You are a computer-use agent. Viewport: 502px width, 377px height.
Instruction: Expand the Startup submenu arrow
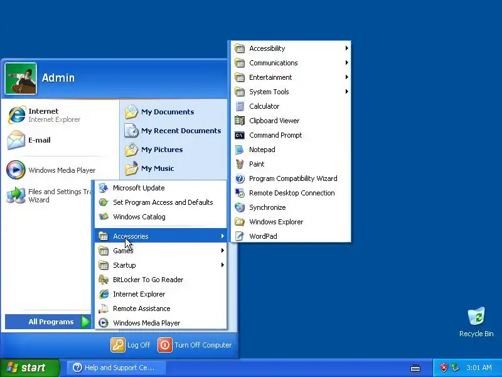tap(223, 265)
